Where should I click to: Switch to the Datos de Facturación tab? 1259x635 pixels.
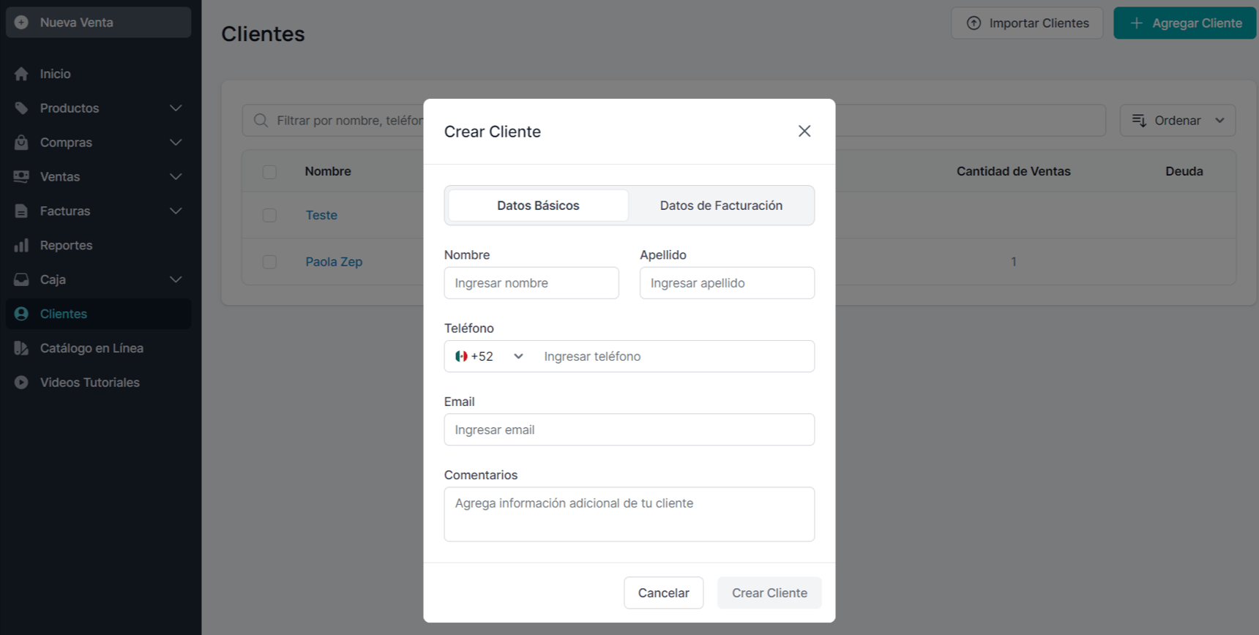720,206
